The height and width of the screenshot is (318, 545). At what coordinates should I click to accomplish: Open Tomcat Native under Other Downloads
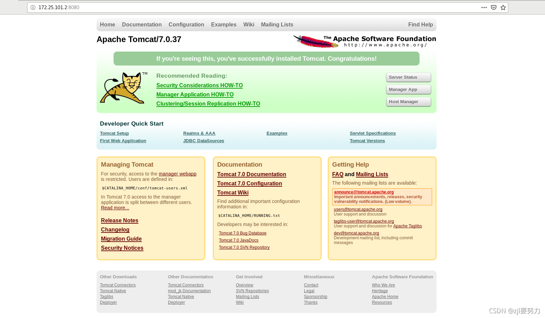(x=113, y=291)
